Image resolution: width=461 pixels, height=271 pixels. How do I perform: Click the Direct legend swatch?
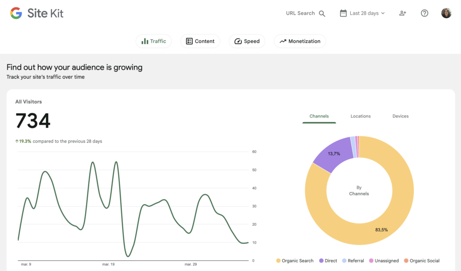click(321, 261)
